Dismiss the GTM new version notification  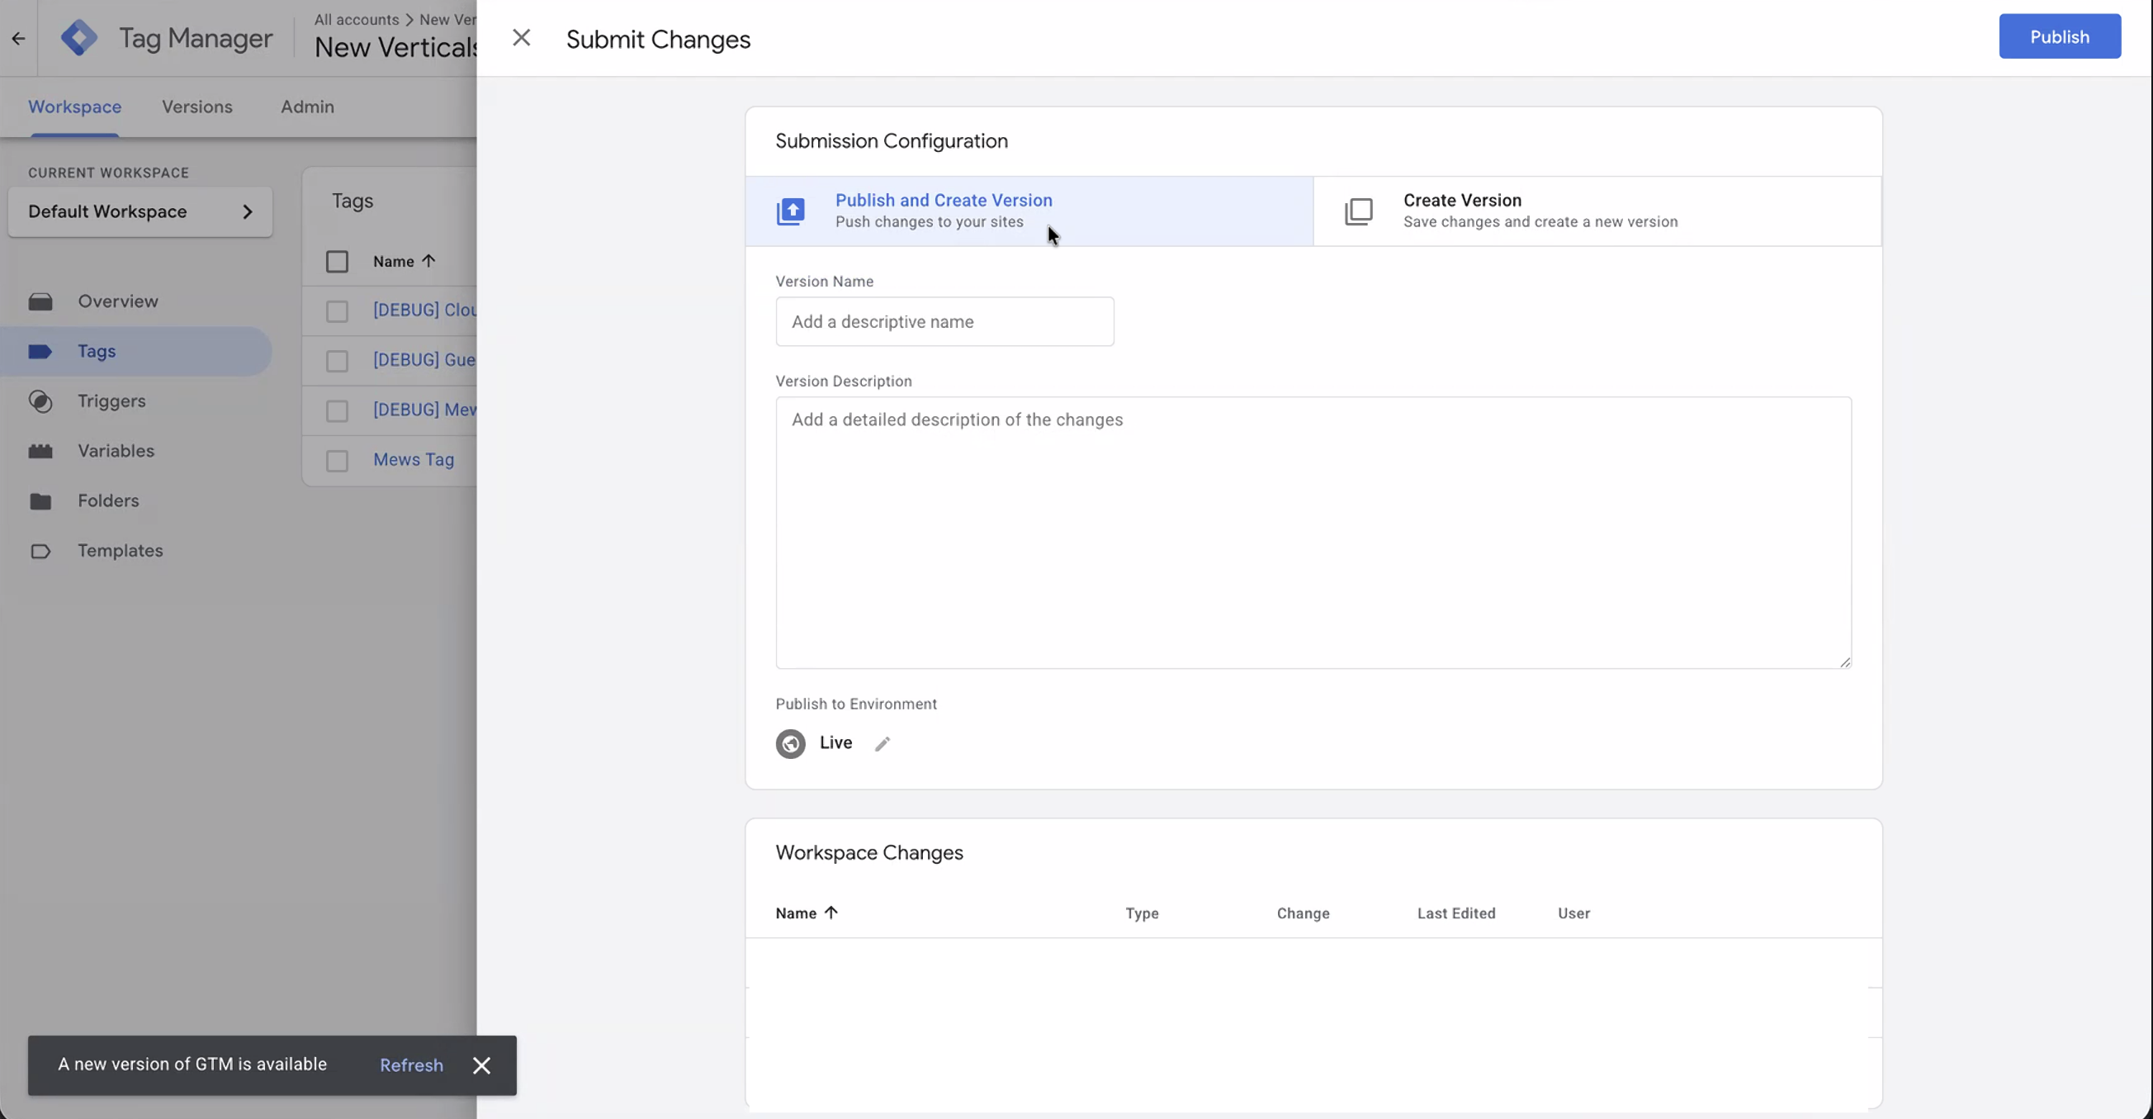coord(481,1065)
